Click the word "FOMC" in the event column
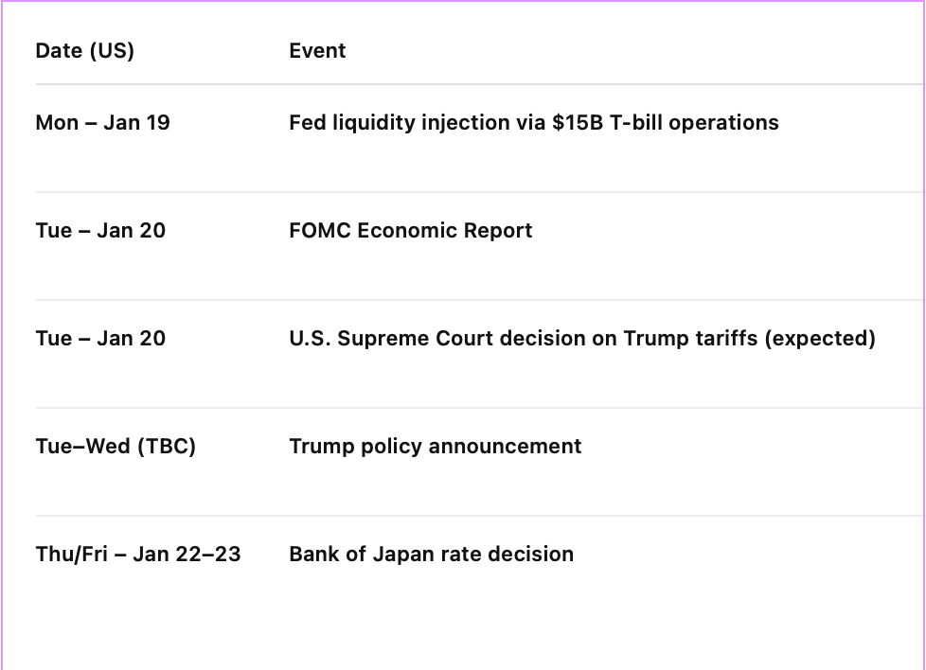 (319, 231)
